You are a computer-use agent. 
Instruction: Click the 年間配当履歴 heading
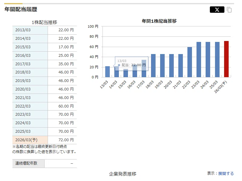[21, 9]
